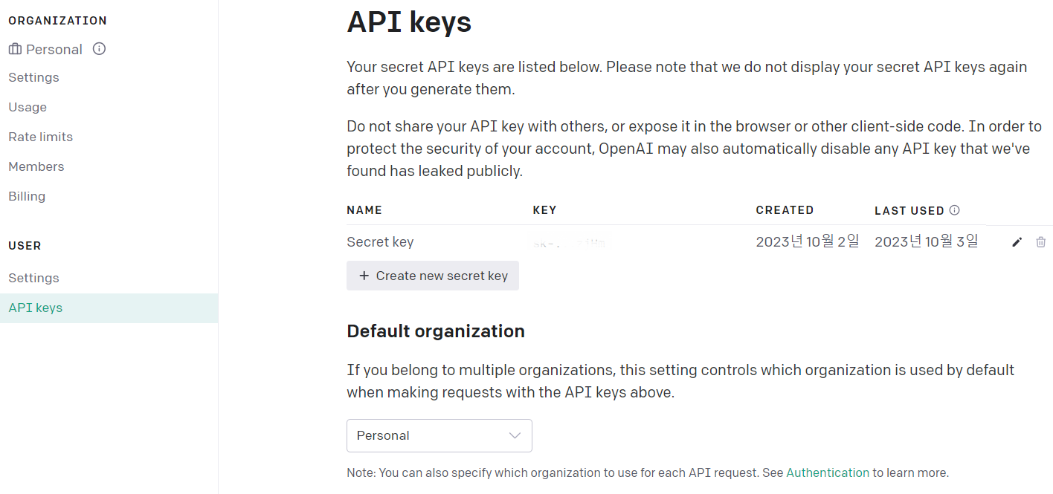Open Members page in sidebar

coord(36,166)
